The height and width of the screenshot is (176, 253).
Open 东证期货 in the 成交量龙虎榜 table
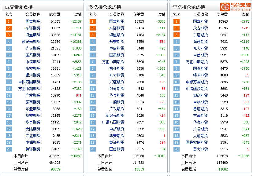[x=33, y=28]
